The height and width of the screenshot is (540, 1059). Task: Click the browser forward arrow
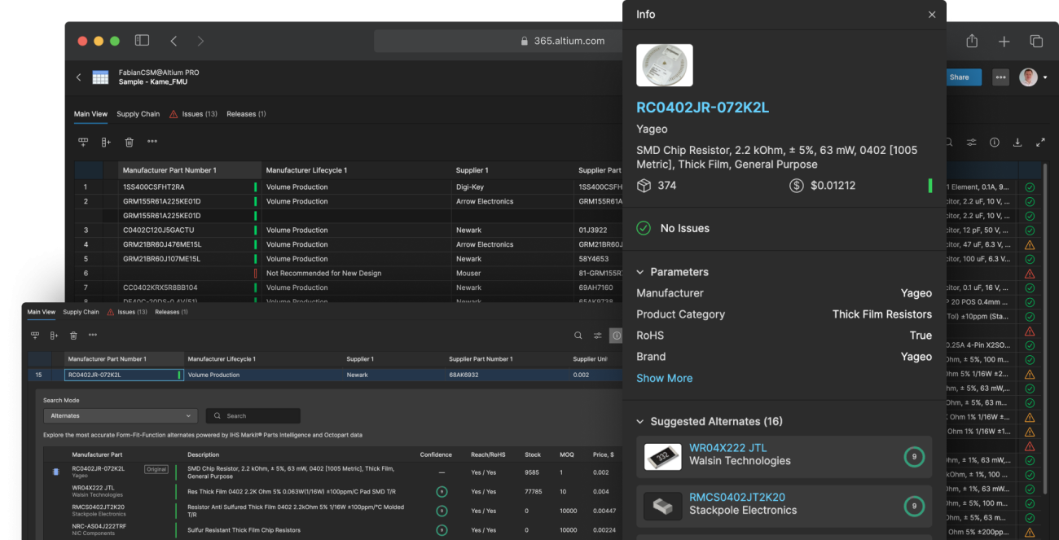point(200,41)
